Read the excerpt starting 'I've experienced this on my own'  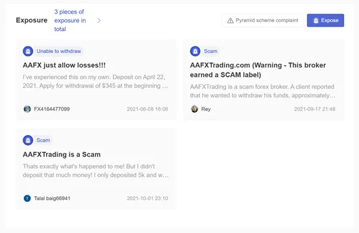[95, 82]
